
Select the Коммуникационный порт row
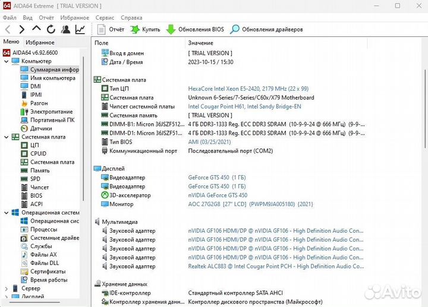[x=139, y=151]
